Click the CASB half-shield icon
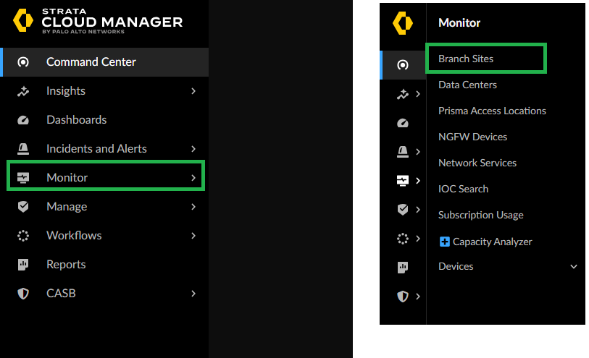The width and height of the screenshot is (589, 358). click(23, 294)
